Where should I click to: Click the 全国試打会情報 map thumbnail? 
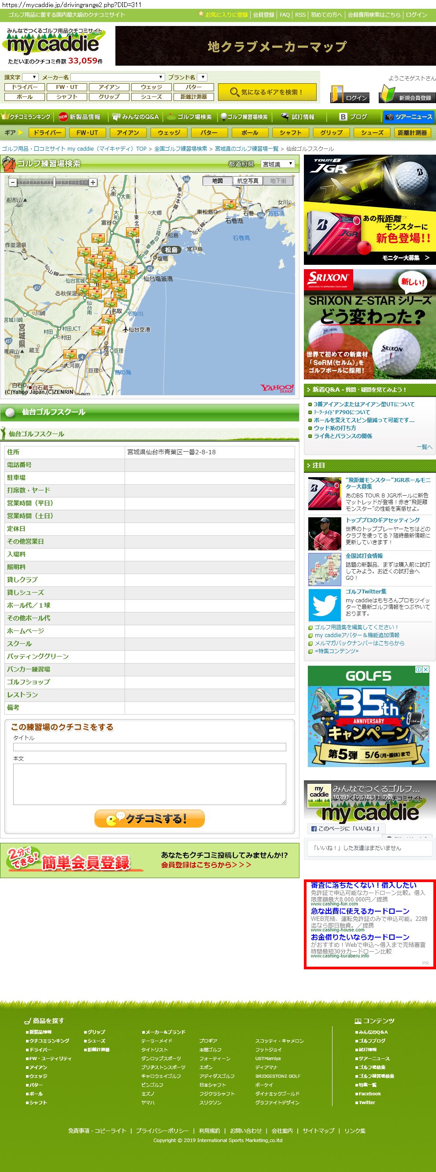[x=325, y=570]
